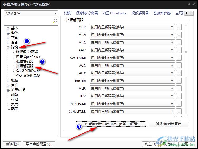Click the decoder list scrollbar down arrow
198x149 pixels.
(x=186, y=115)
